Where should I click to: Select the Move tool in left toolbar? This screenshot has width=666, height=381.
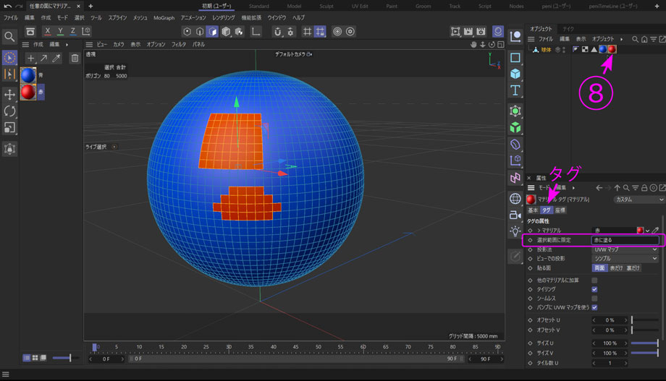(9, 95)
